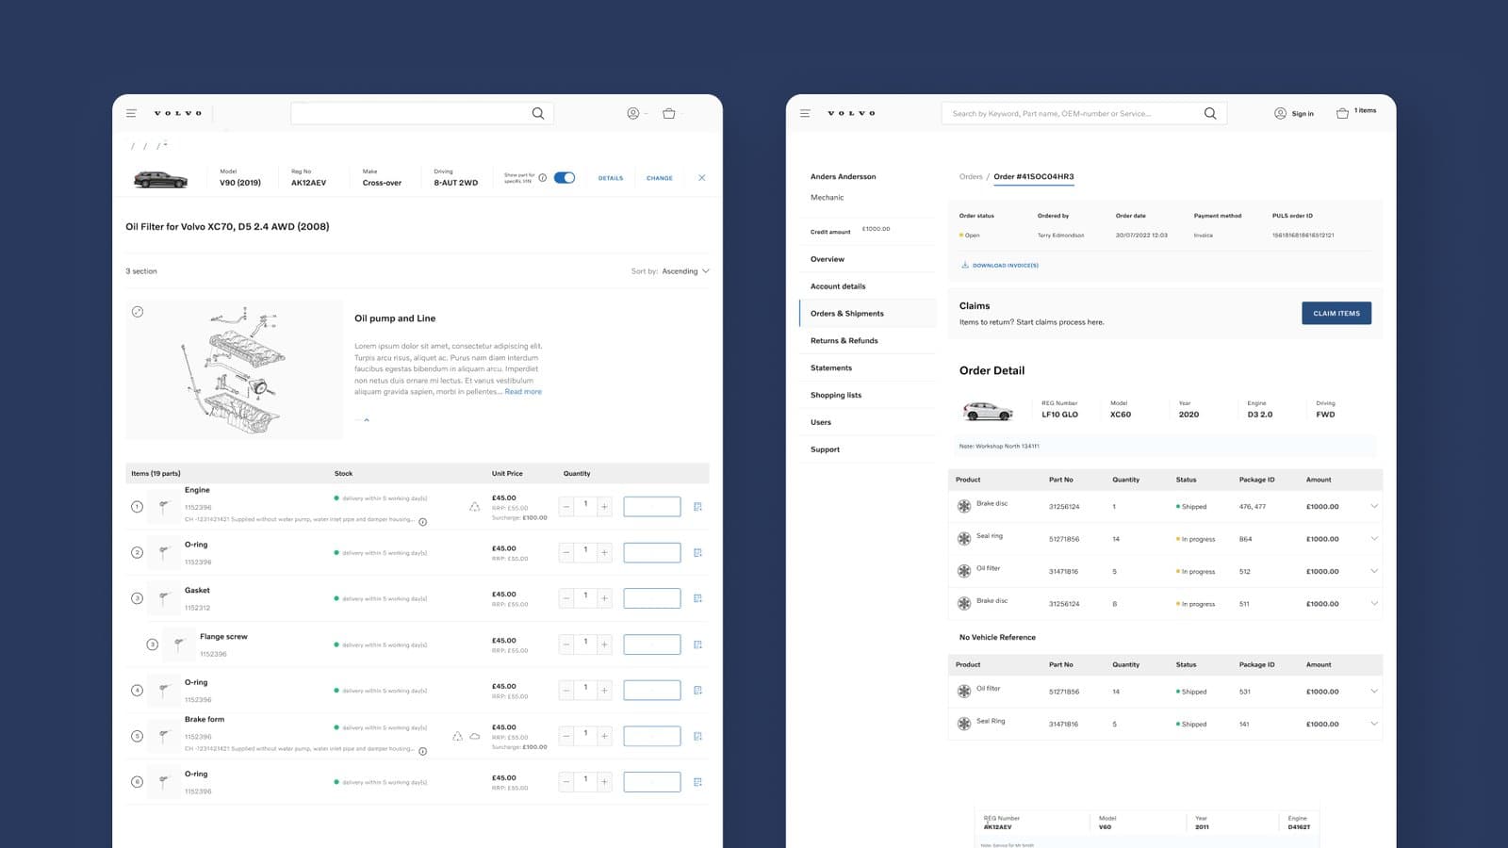This screenshot has width=1508, height=848.
Task: Expand the Seal Ring shipped order row
Action: click(1374, 725)
